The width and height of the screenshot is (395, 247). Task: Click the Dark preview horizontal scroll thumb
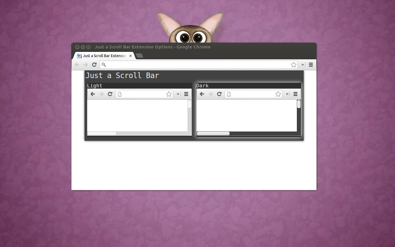coord(213,134)
